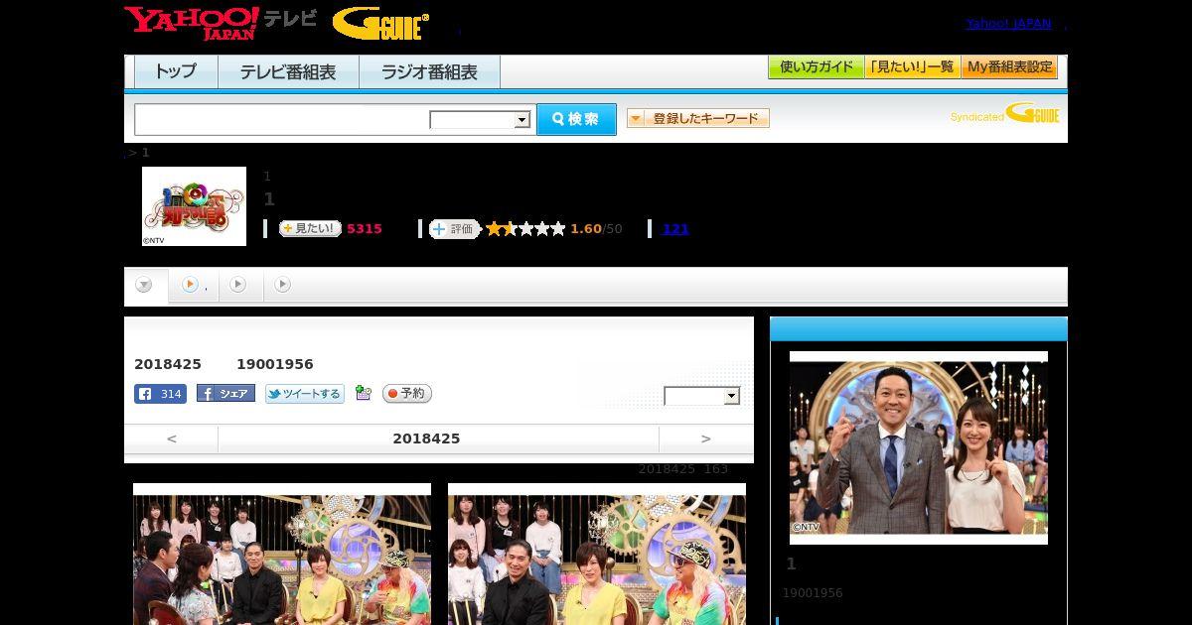Select the fifth rating star
Viewport: 1192px width, 625px height.
557,228
